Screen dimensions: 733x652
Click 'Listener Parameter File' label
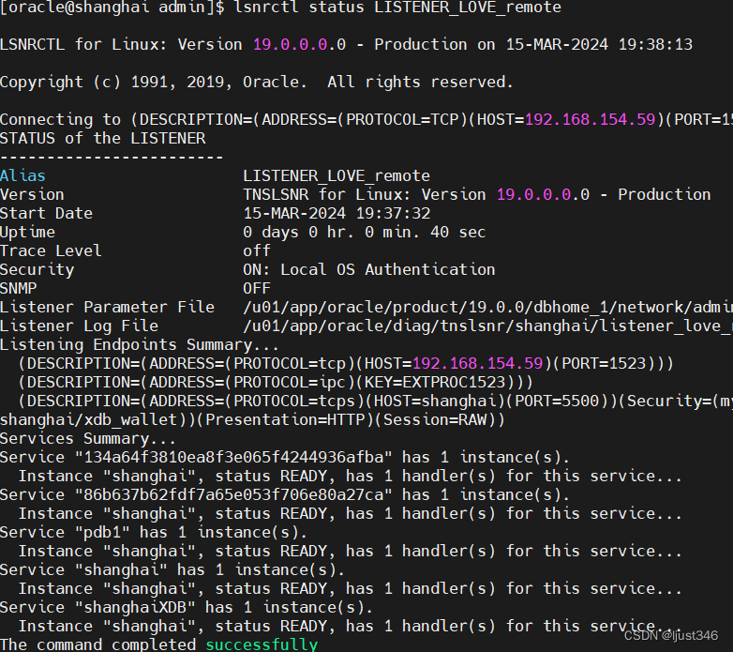[107, 308]
